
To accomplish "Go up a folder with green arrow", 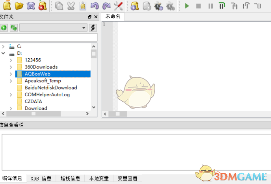I will 4,28.
